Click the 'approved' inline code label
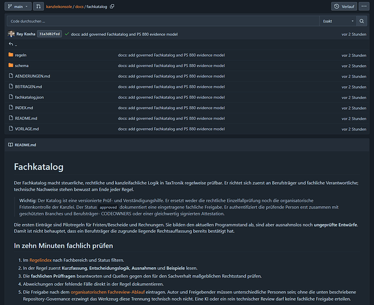The width and height of the screenshot is (374, 305). (x=108, y=207)
